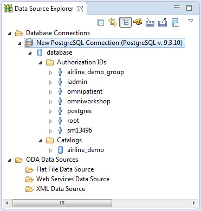Click the postgres user icon

click(60, 111)
